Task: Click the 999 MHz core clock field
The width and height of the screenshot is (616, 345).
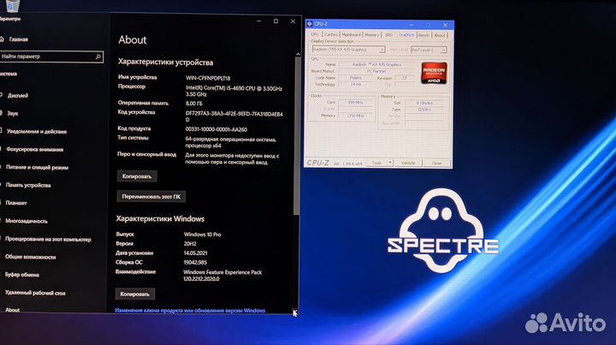Action: coord(355,102)
